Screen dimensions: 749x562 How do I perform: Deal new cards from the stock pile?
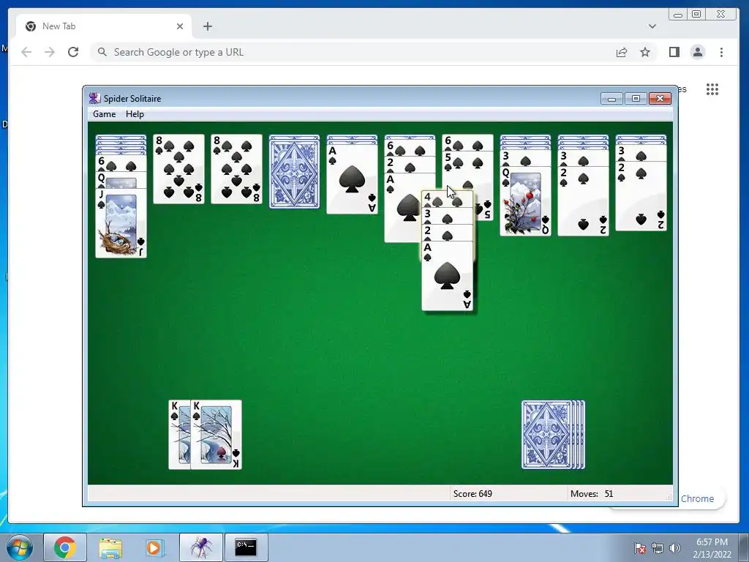pos(553,435)
